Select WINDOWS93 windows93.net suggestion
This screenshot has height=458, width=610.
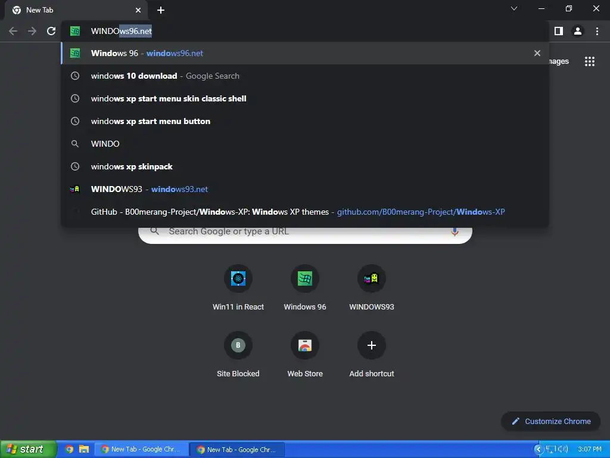305,189
